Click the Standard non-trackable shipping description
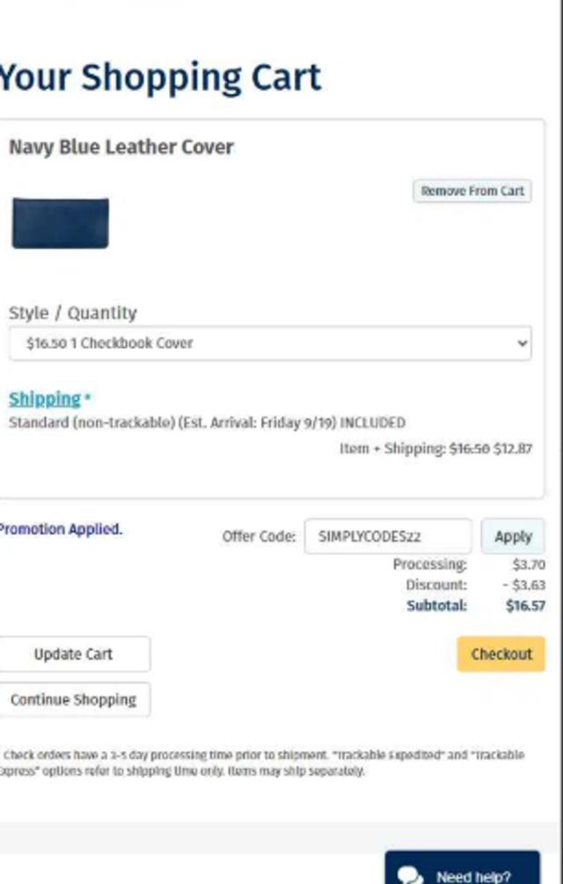This screenshot has width=563, height=884. 207,423
